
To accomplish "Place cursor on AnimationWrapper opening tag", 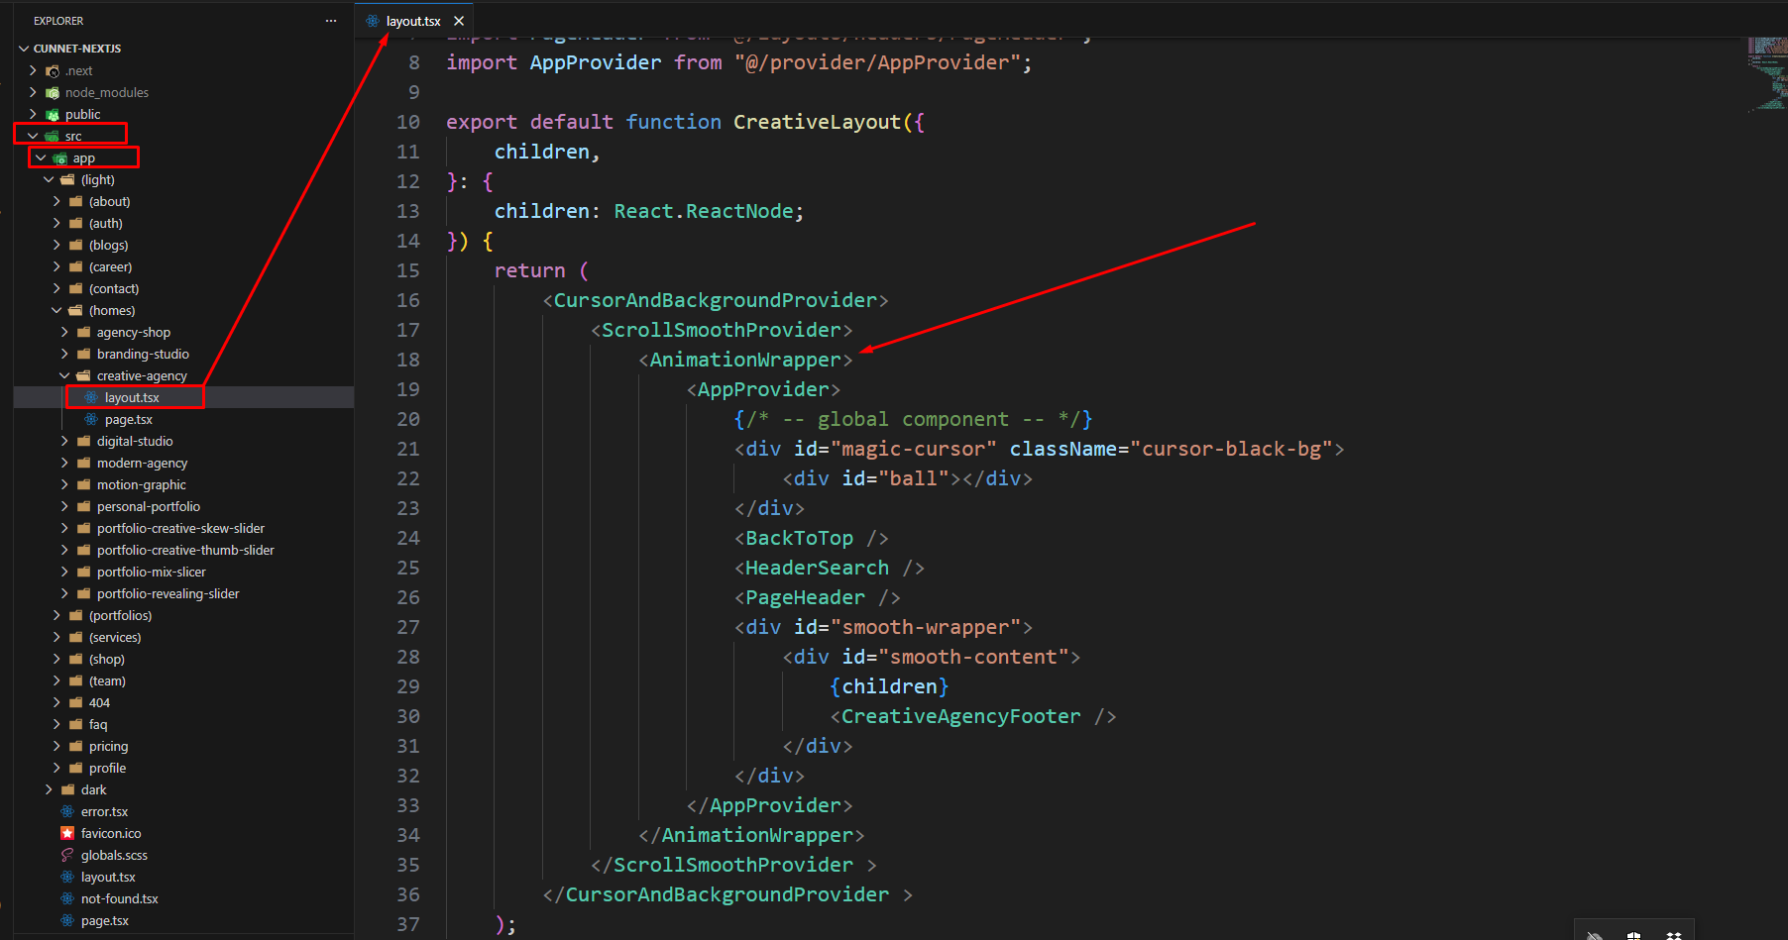I will tap(744, 360).
